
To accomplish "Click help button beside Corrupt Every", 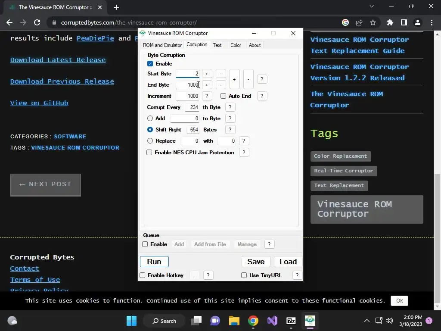I will [x=230, y=107].
